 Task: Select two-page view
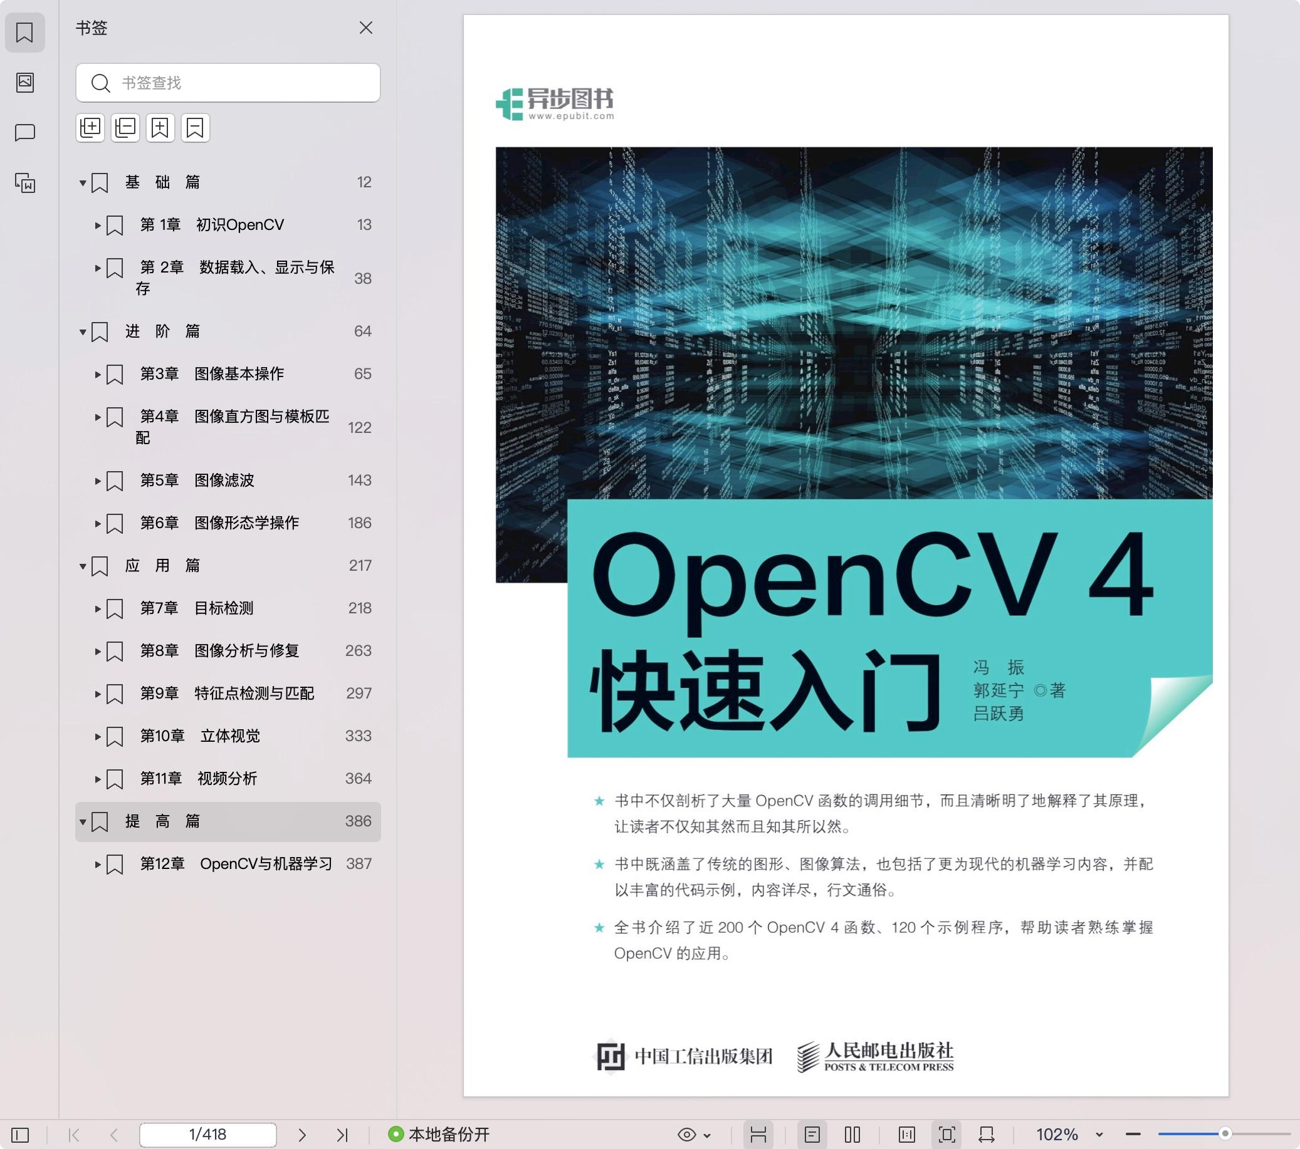tap(852, 1135)
